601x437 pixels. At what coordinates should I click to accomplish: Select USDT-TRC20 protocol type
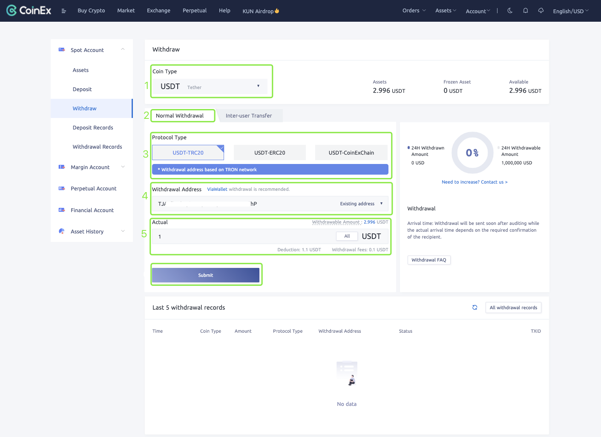[188, 152]
